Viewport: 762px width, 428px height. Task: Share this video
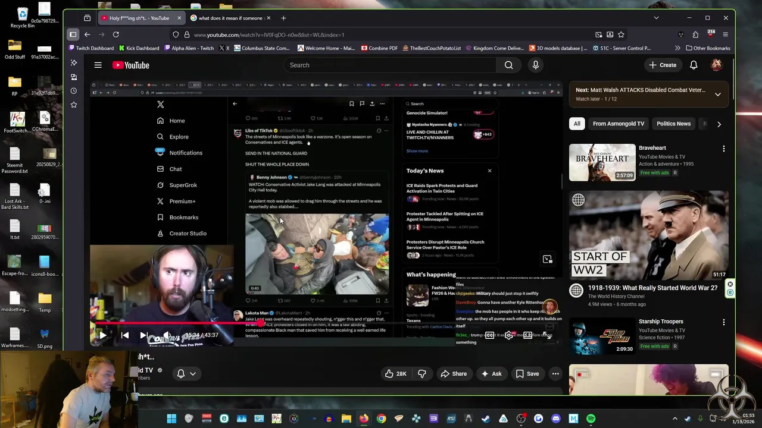454,374
